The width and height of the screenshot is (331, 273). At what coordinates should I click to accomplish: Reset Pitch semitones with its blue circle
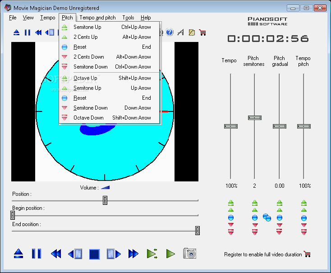(255, 217)
